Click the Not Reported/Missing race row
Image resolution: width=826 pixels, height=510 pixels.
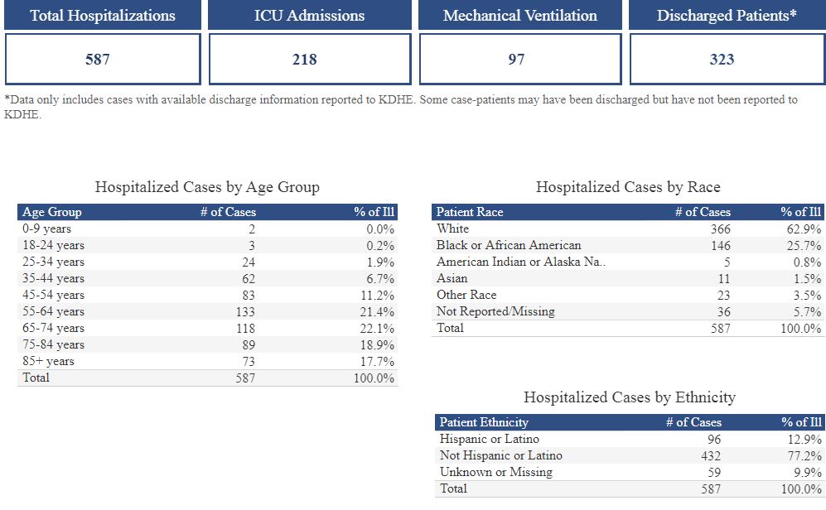(x=495, y=311)
